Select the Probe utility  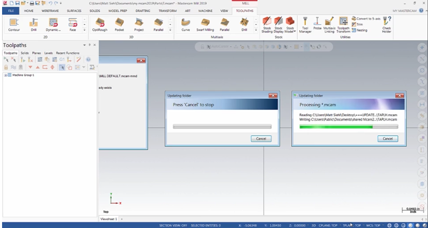pyautogui.click(x=317, y=23)
